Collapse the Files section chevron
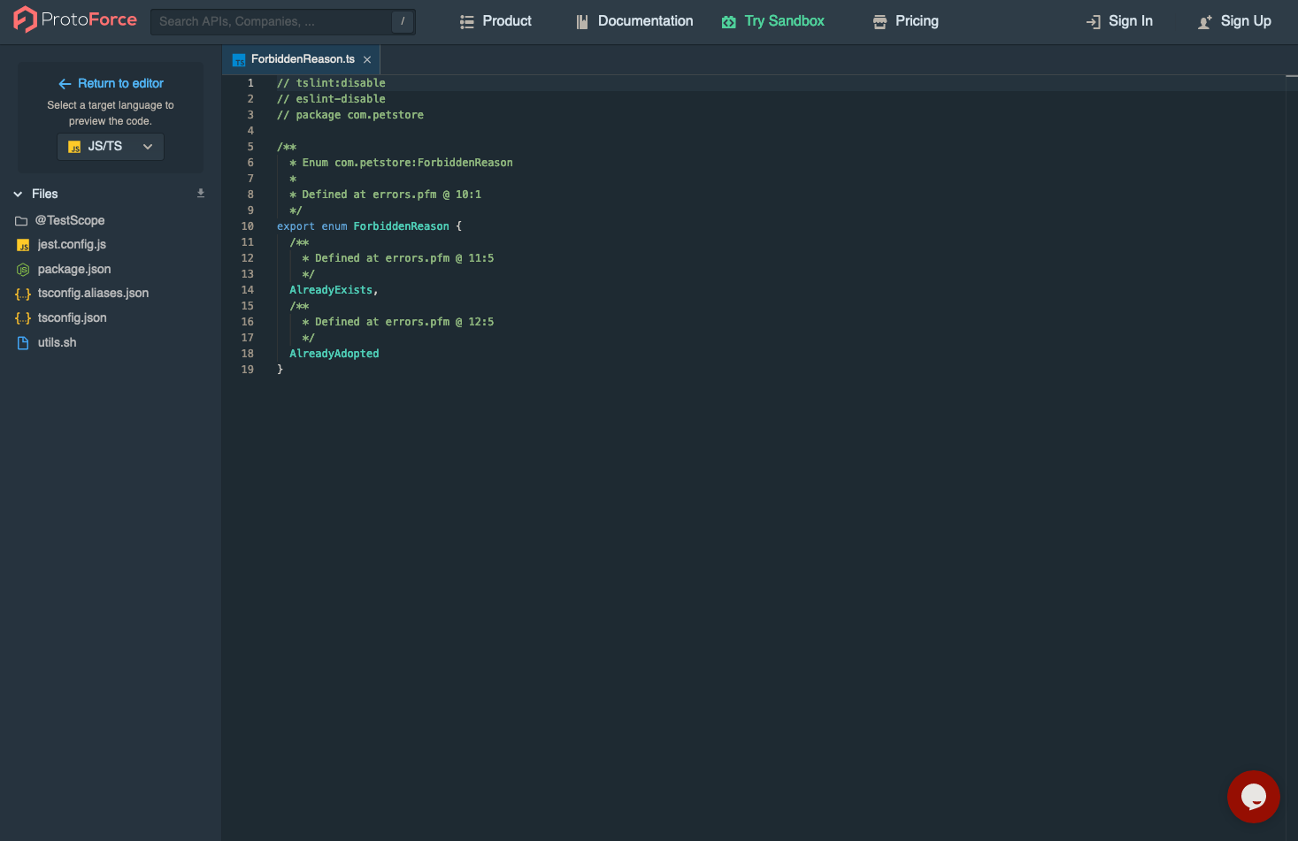The width and height of the screenshot is (1298, 841). (x=18, y=195)
